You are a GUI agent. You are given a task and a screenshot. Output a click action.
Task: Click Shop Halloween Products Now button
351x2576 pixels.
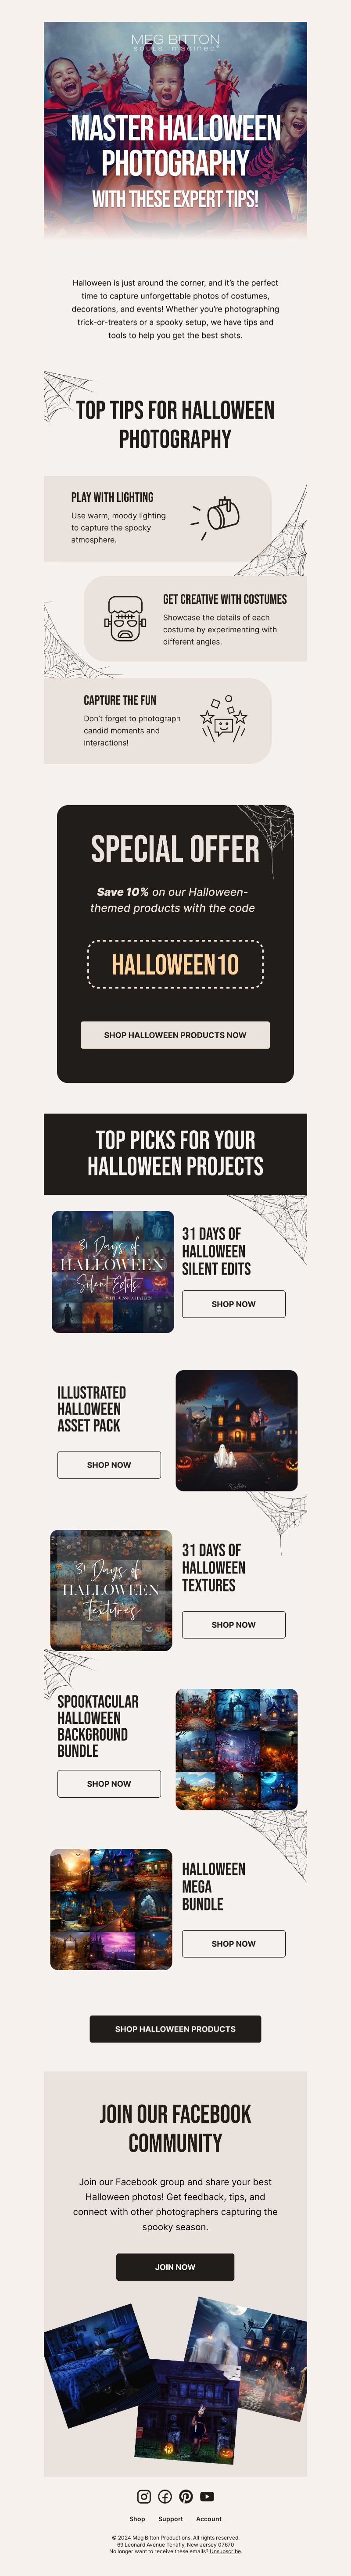pyautogui.click(x=175, y=1035)
